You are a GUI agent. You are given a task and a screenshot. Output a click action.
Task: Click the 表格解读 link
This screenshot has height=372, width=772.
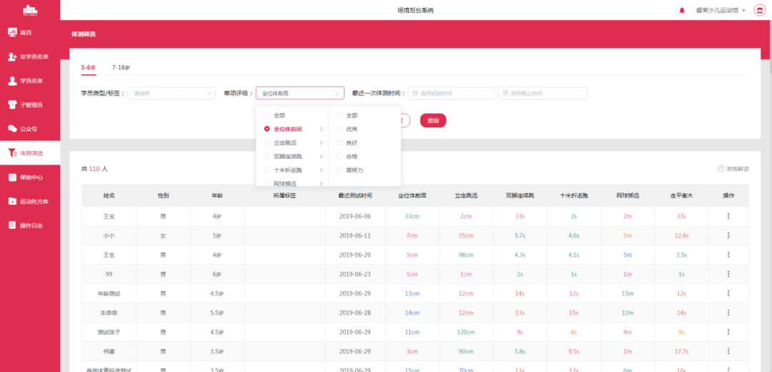click(x=738, y=169)
